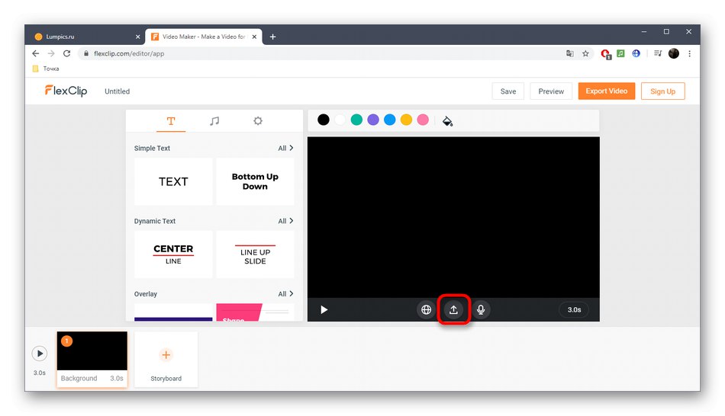This screenshot has width=725, height=416.
Task: Select the white background color swatch
Action: pyautogui.click(x=340, y=120)
